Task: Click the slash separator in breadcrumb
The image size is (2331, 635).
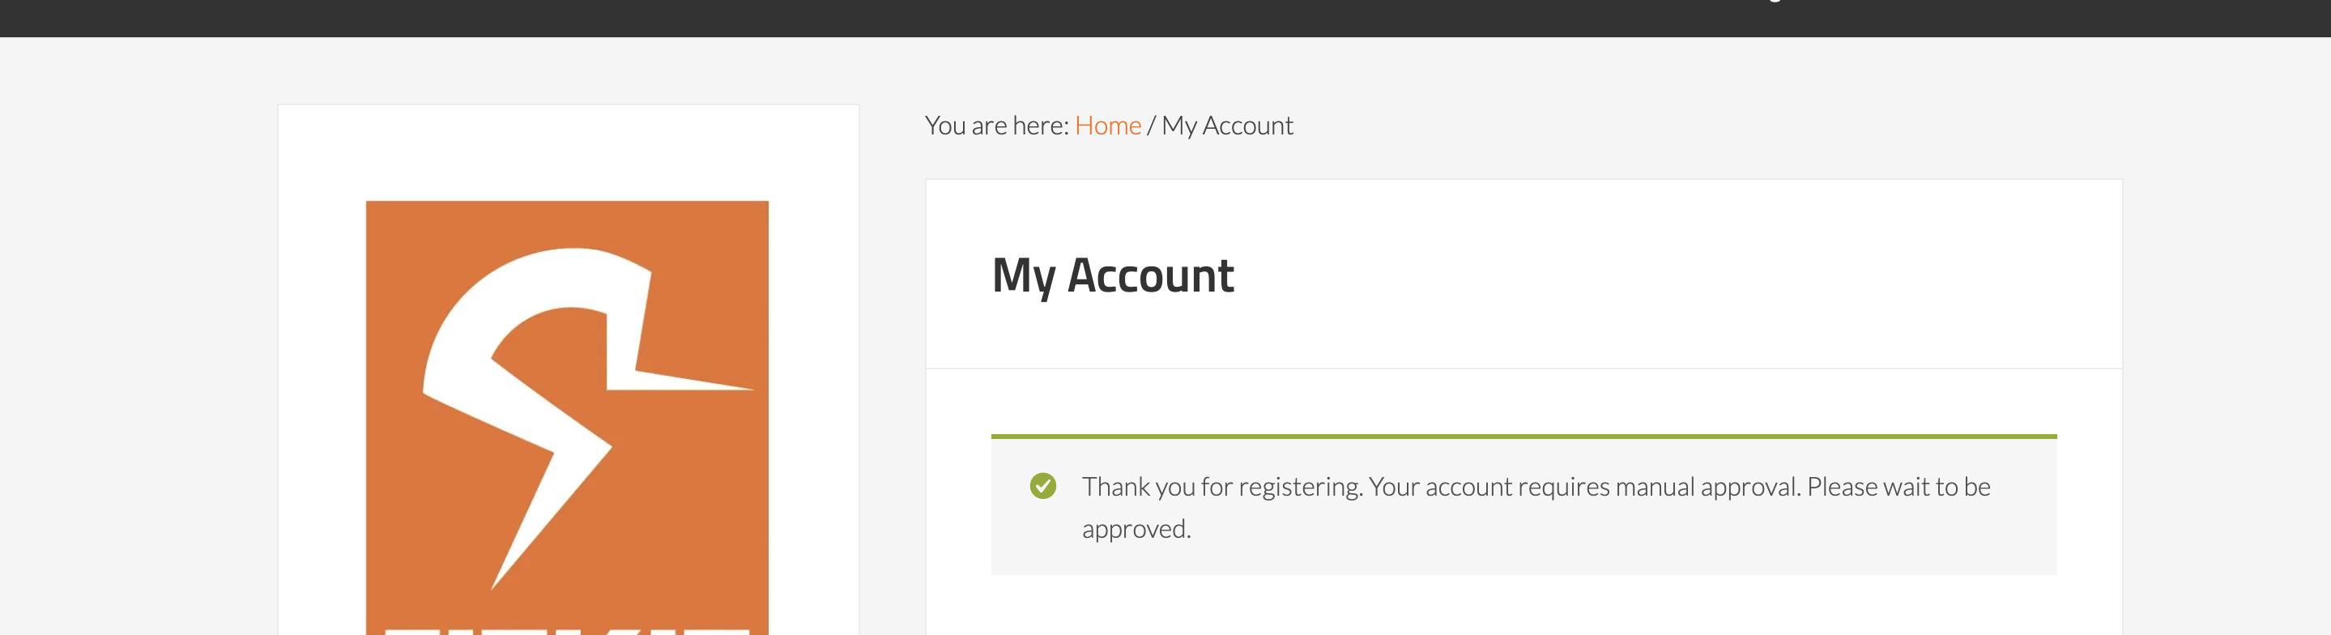Action: click(x=1151, y=126)
